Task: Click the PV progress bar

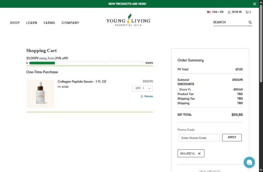Action: pos(87,63)
